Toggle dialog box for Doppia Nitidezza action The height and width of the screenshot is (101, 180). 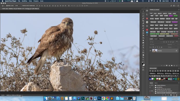152,85
